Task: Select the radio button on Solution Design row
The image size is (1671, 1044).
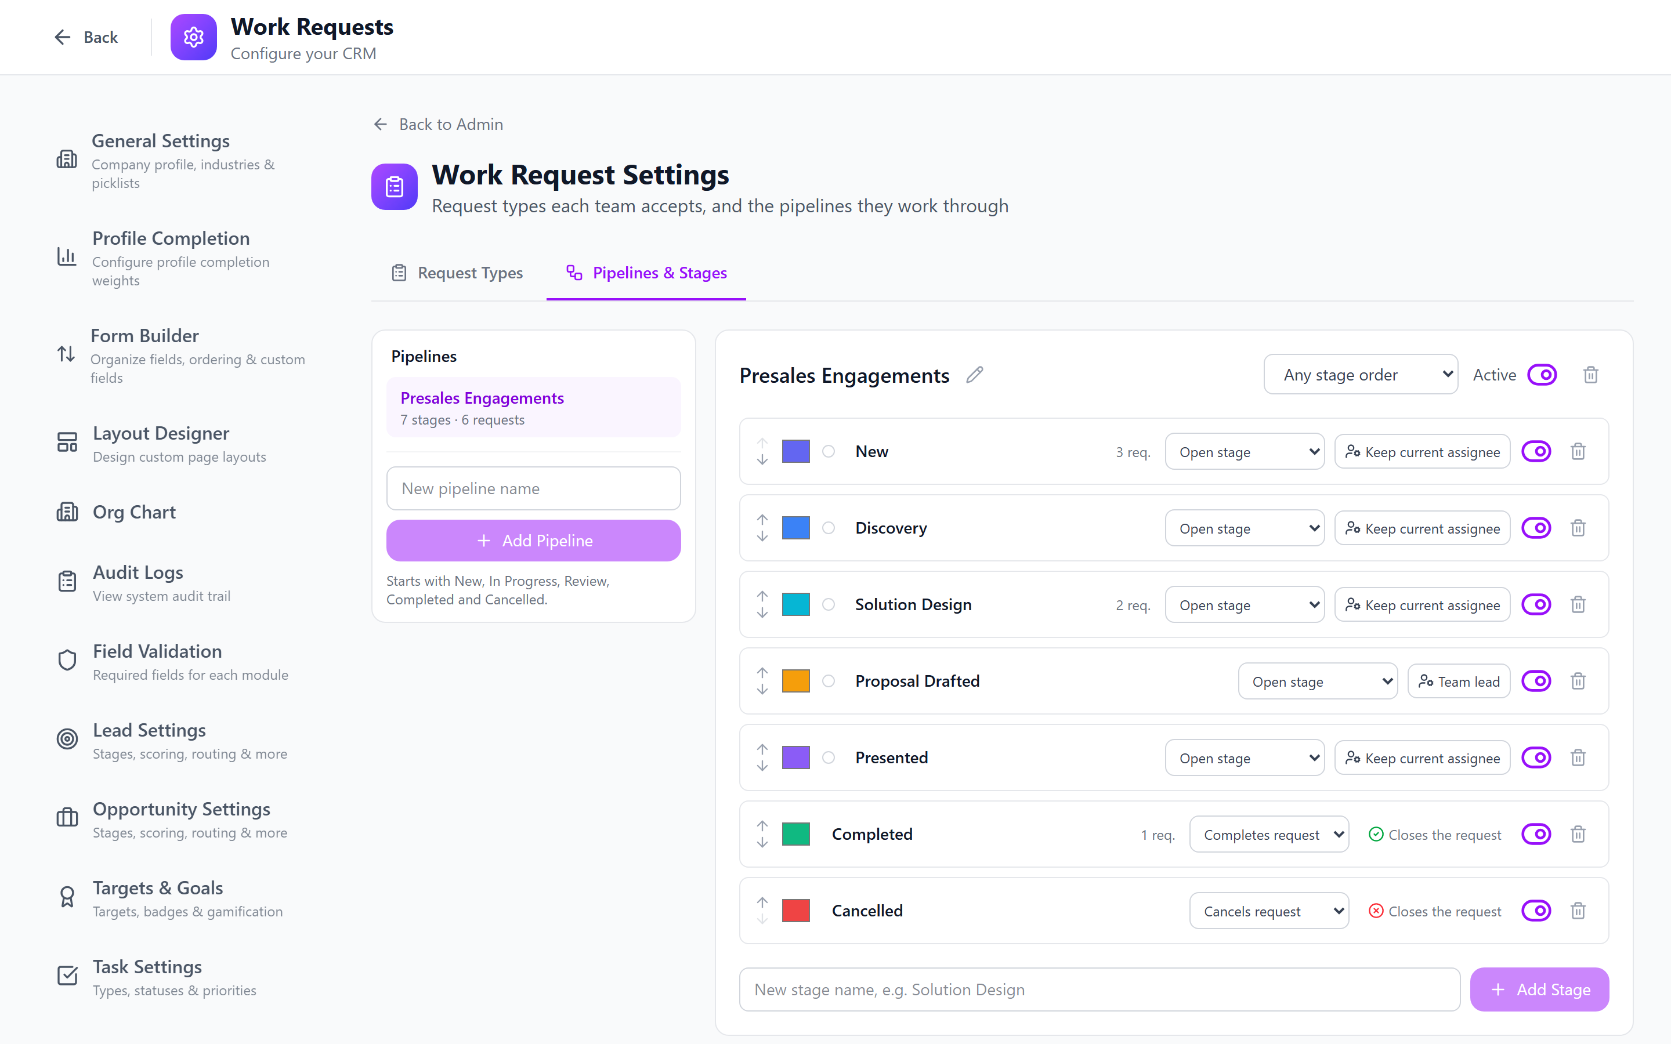Action: click(x=829, y=605)
